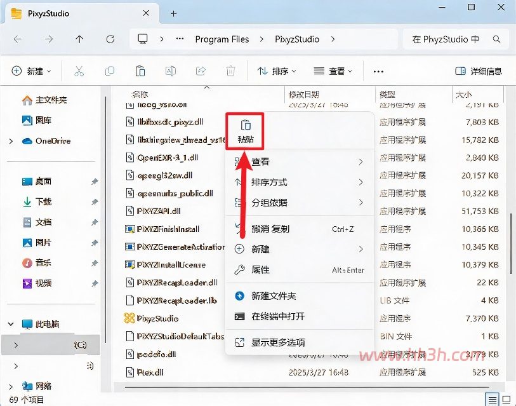The image size is (516, 406).
Task: Click the Copy icon in toolbar
Action: point(110,71)
